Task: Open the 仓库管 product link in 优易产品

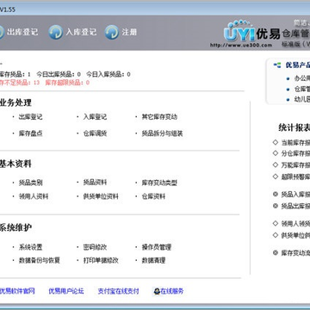Action: click(302, 89)
